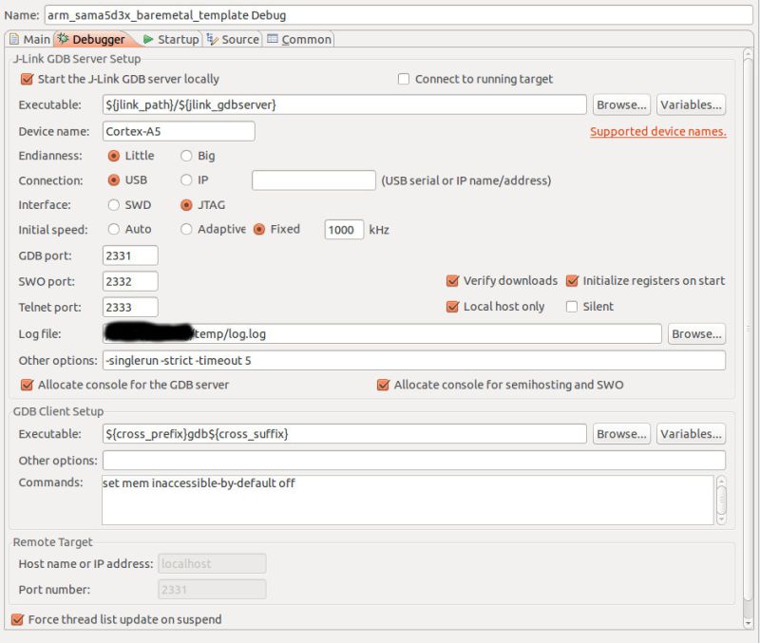Click the Commands box scrollbar
Screen dimensions: 760x643
tap(721, 500)
